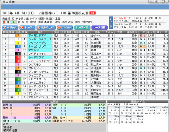The width and height of the screenshot is (169, 132).
Task: Click the 晴 weather sun icon
Action: click(4, 22)
